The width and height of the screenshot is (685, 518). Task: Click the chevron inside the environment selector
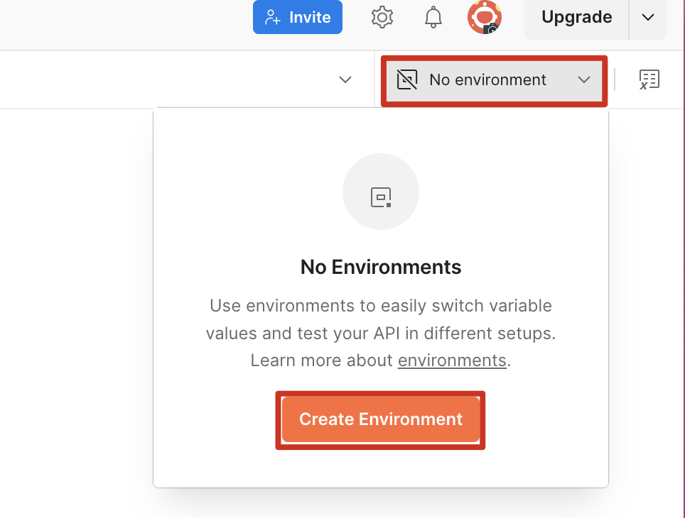point(584,79)
